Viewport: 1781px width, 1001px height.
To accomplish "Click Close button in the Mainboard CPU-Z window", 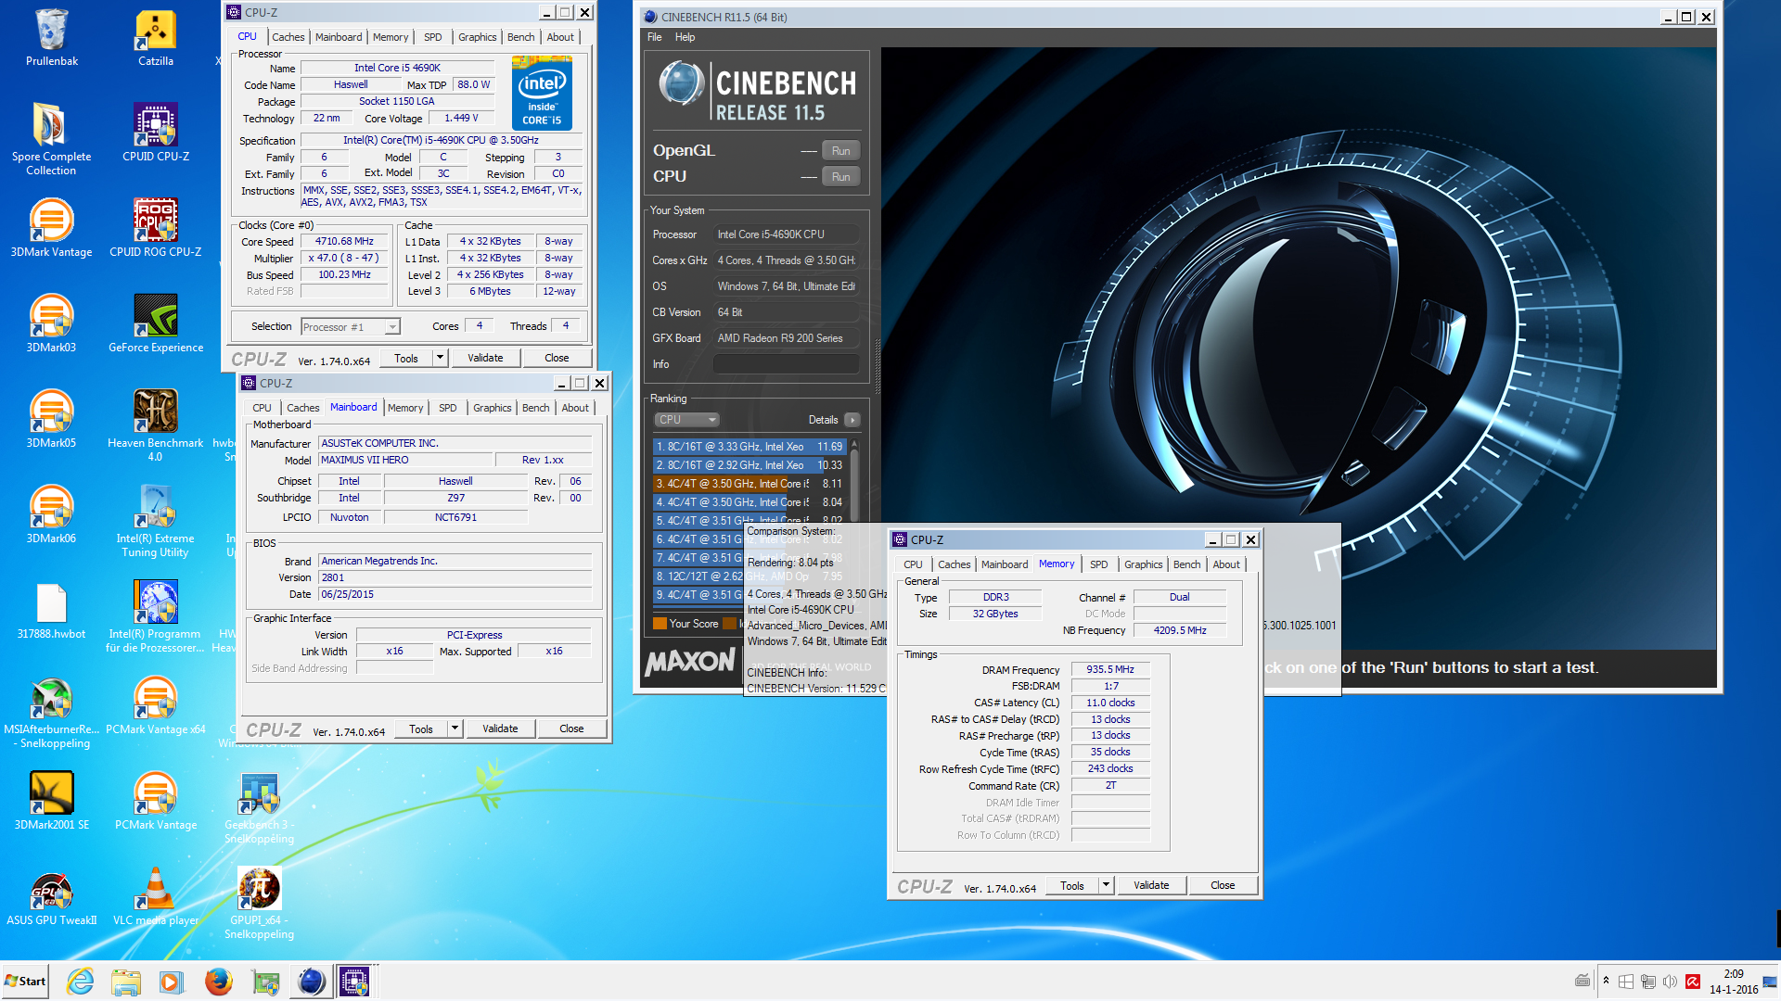I will point(571,729).
